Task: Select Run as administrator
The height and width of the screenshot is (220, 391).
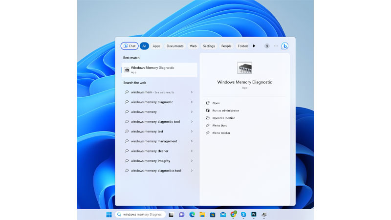Action: point(225,110)
